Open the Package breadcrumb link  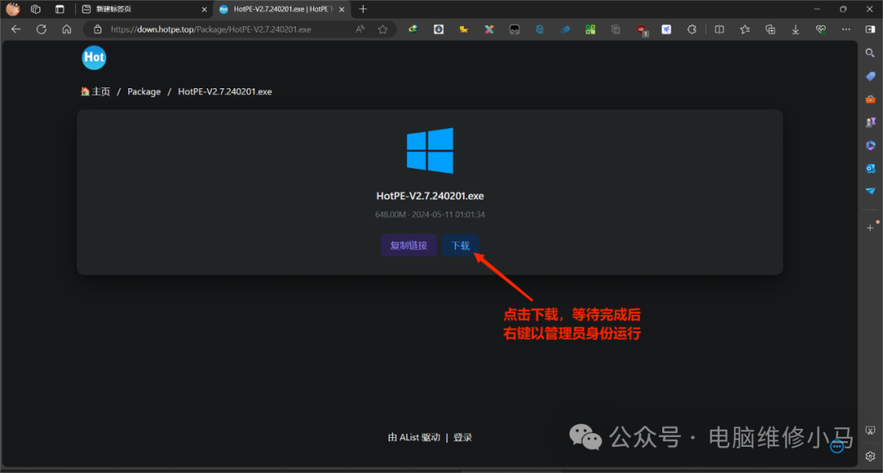click(144, 91)
